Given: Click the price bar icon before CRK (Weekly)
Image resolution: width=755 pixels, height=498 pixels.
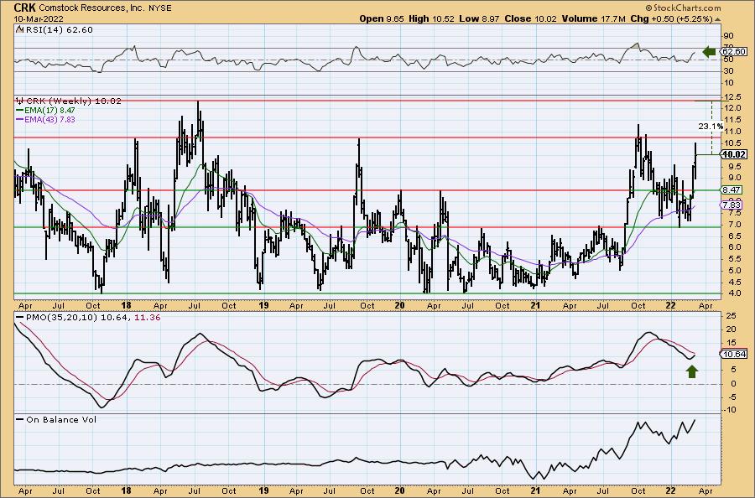Looking at the screenshot, I should pos(20,101).
